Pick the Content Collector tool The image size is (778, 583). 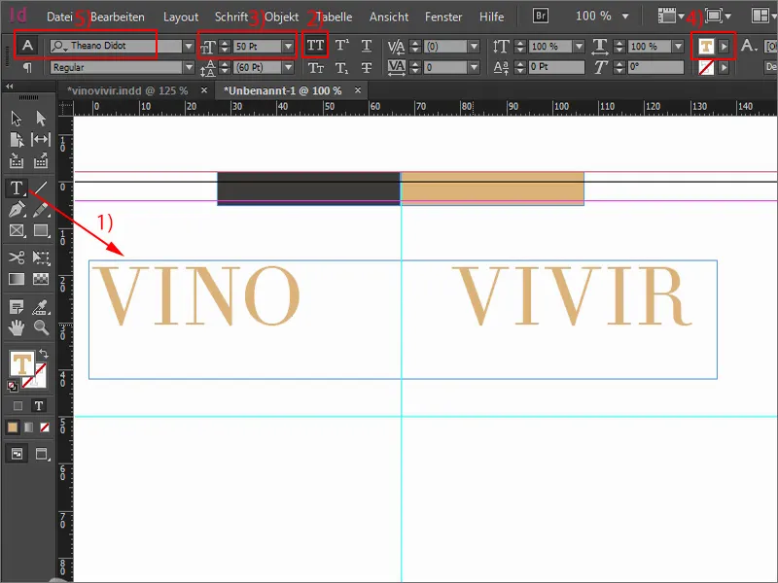click(17, 160)
